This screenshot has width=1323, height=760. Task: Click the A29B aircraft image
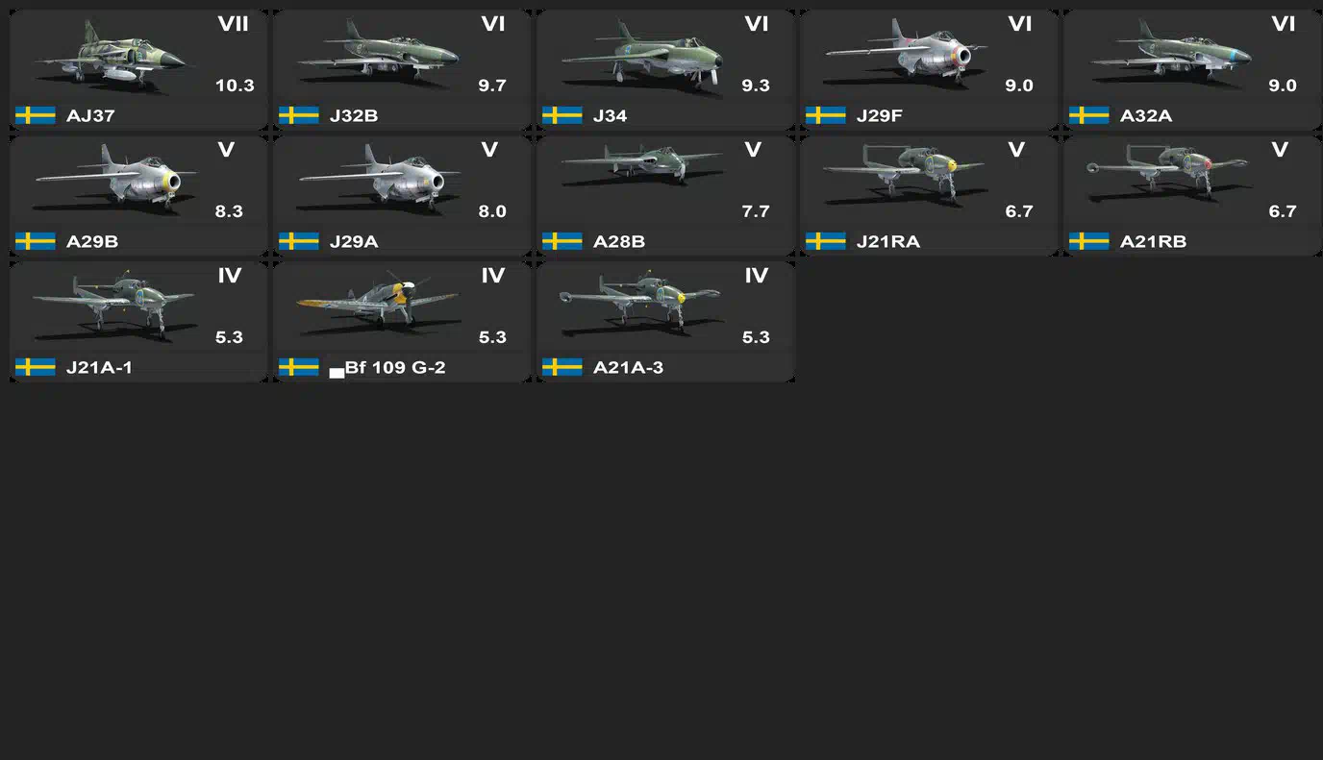tap(114, 179)
